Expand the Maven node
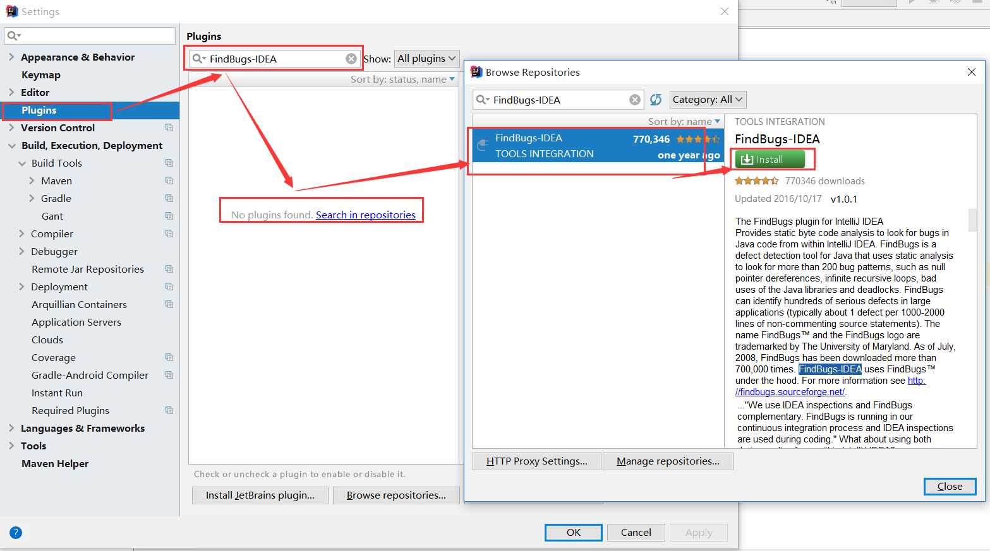Image resolution: width=990 pixels, height=551 pixels. pyautogui.click(x=32, y=181)
